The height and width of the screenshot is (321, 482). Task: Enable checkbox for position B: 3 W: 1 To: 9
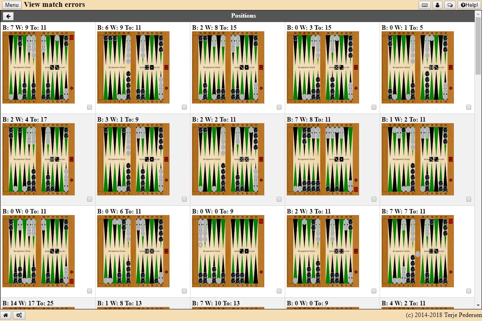[x=184, y=199]
